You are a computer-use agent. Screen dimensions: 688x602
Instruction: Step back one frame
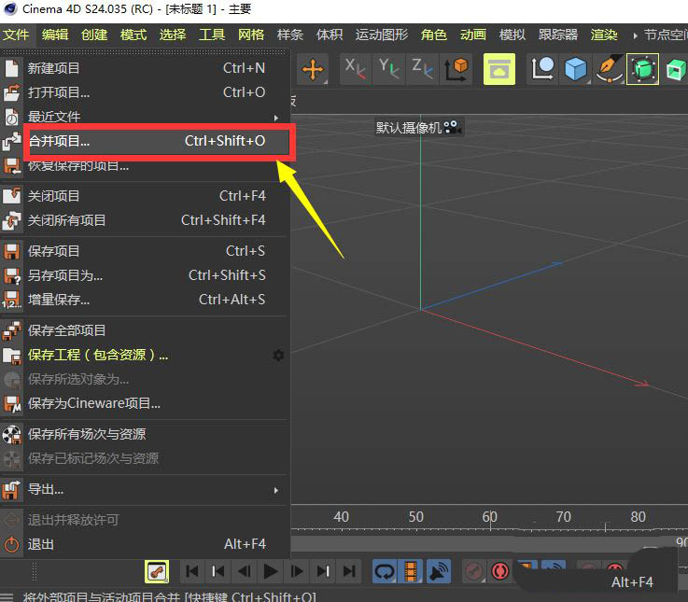coord(244,571)
